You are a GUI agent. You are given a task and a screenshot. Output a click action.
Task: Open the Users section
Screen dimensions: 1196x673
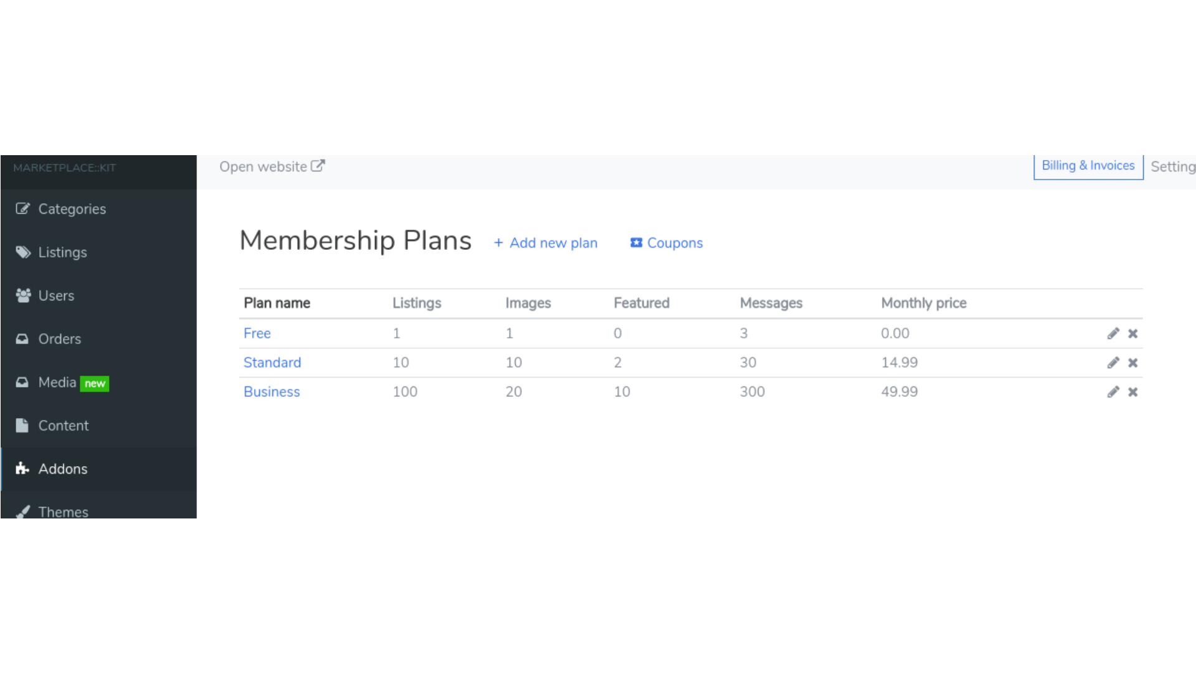[x=56, y=295]
